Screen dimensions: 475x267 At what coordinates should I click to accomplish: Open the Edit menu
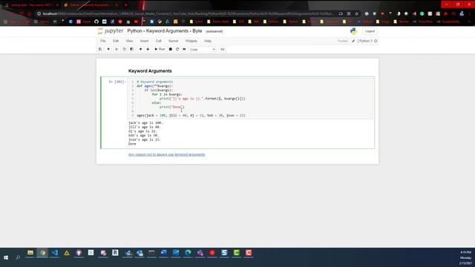[116, 41]
